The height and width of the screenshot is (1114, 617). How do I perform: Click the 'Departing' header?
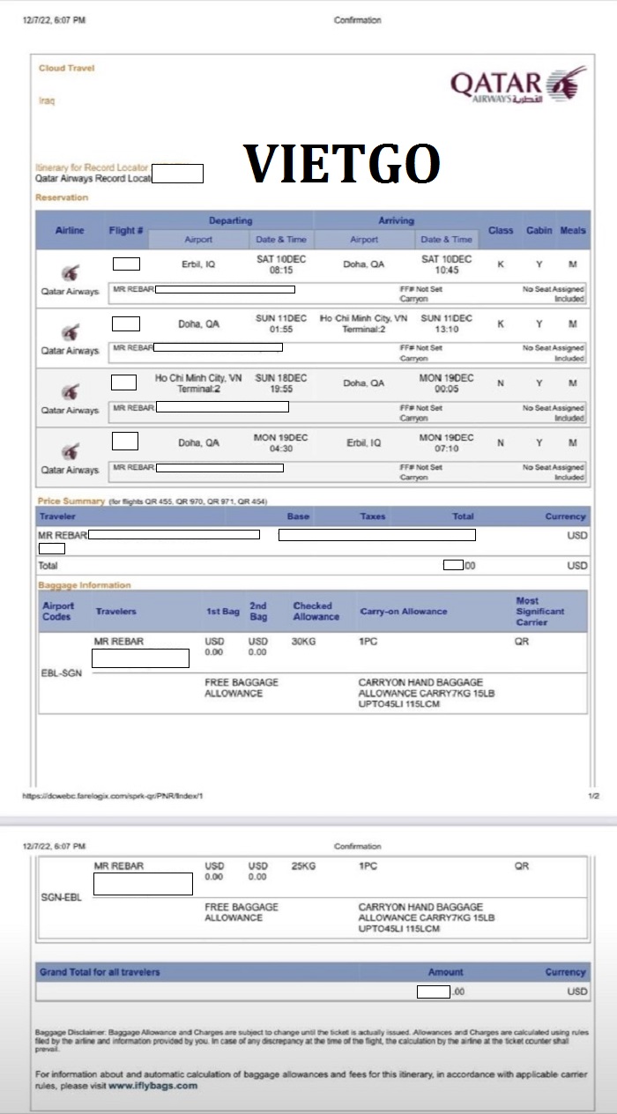pyautogui.click(x=230, y=220)
